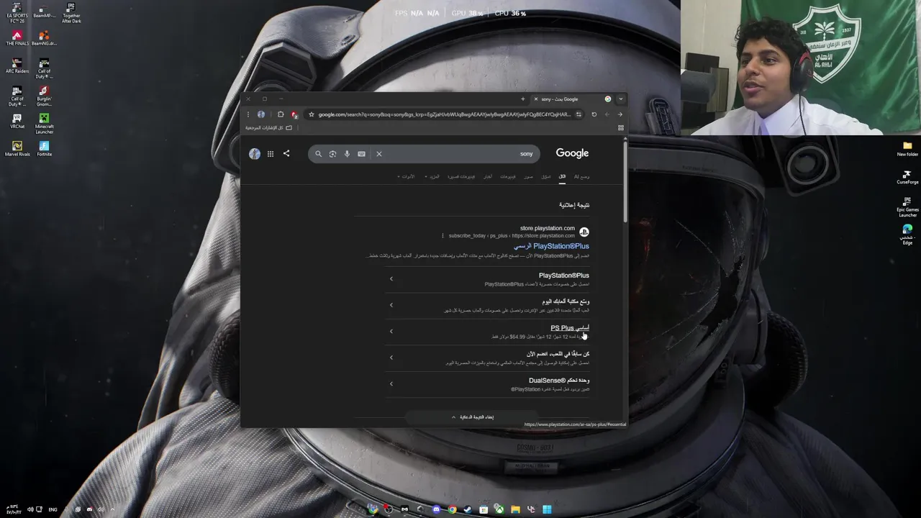Click Chrome's forward navigation arrow
This screenshot has height=518, width=921.
pyautogui.click(x=607, y=114)
